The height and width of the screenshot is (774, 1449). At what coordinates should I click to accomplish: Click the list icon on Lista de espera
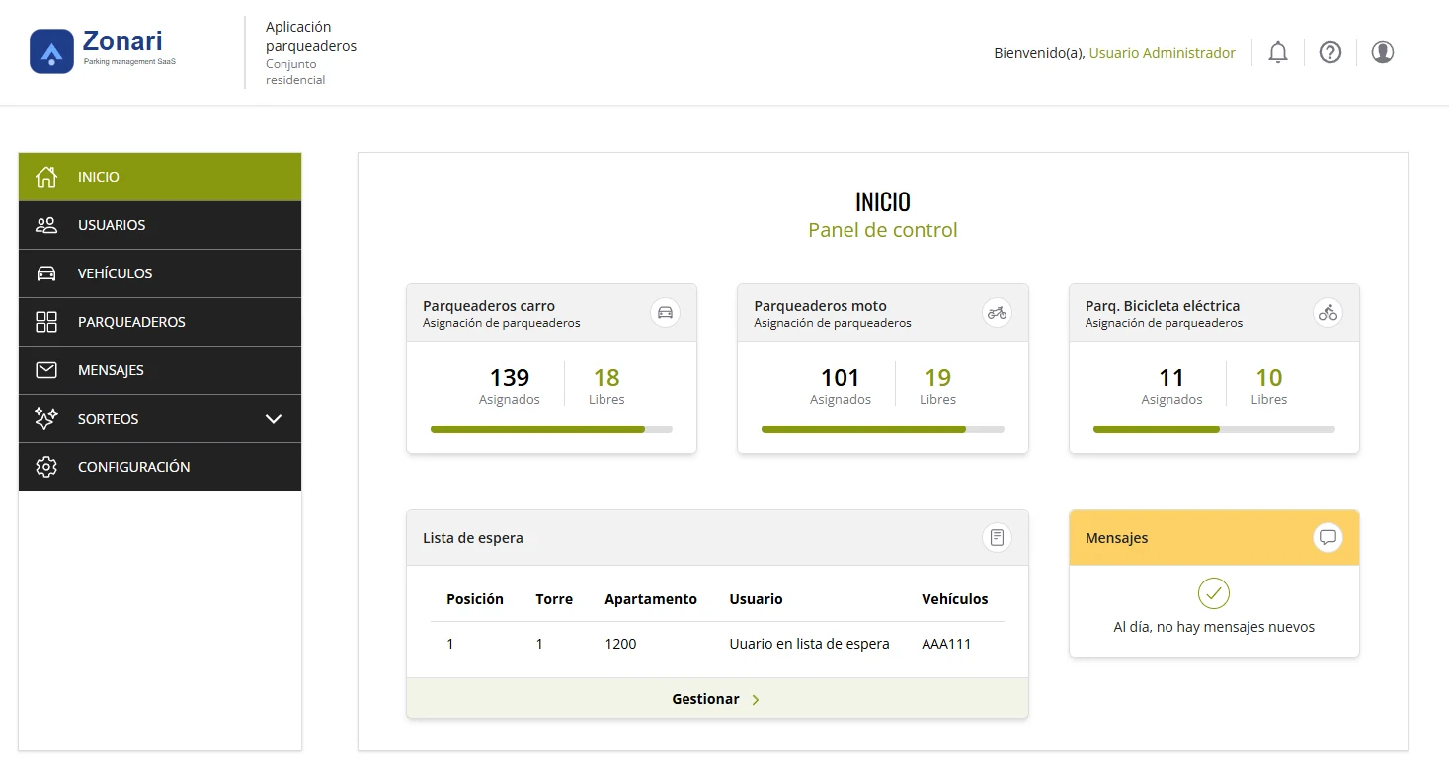[x=997, y=538]
